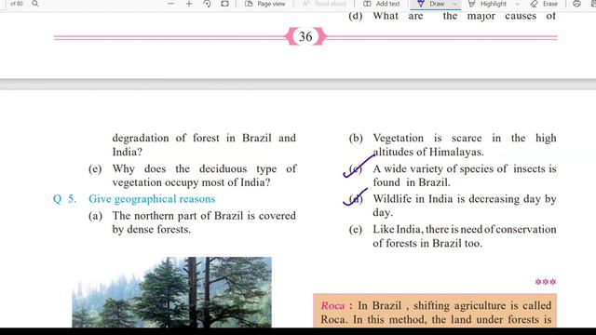This screenshot has width=596, height=335.
Task: Click 'degradation of forest in Brazil' line
Action: point(204,138)
